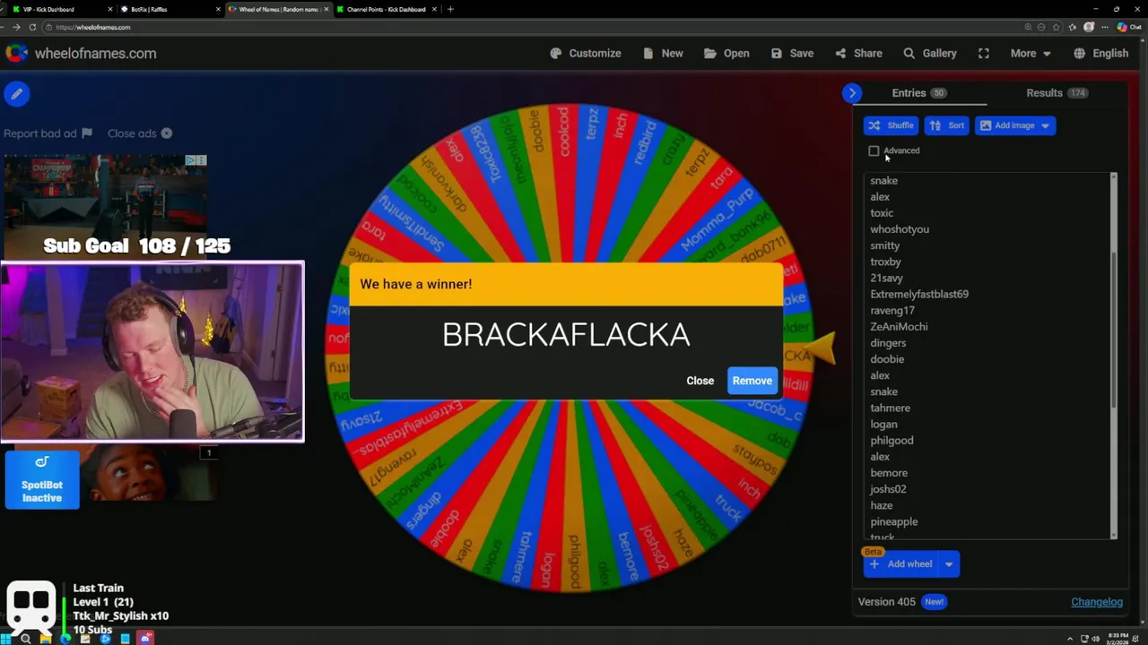Image resolution: width=1148 pixels, height=645 pixels.
Task: Switch to Channel Points Kick Dashboard tab
Action: click(x=389, y=9)
